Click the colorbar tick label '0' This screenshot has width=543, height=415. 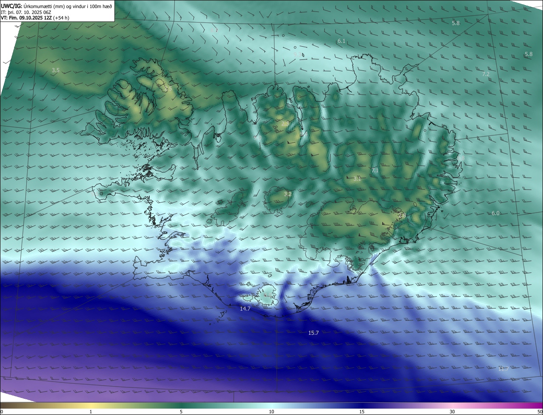pos(2,412)
